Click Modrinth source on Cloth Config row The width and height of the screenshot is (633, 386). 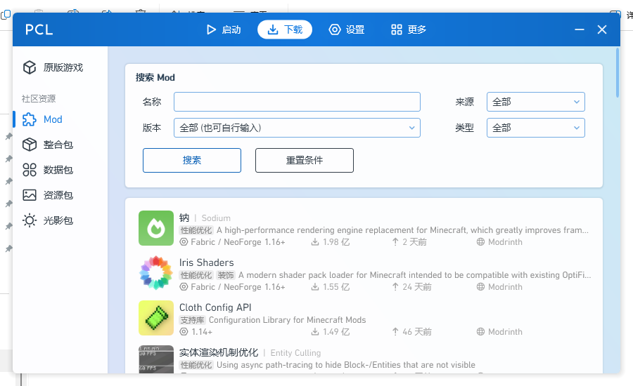(504, 331)
